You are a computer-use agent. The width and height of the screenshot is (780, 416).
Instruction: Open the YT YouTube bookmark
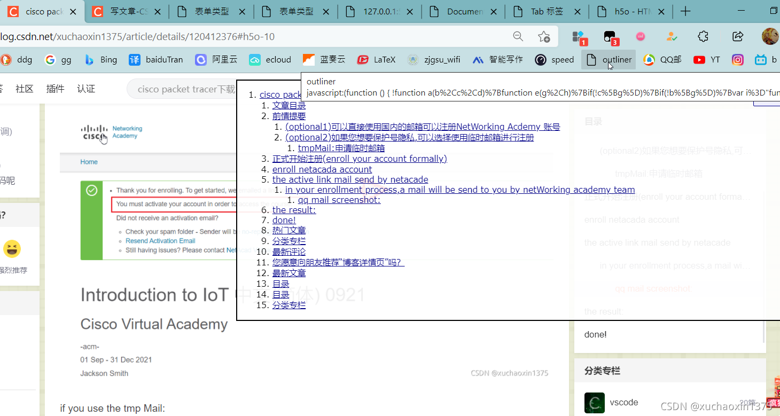coord(706,60)
